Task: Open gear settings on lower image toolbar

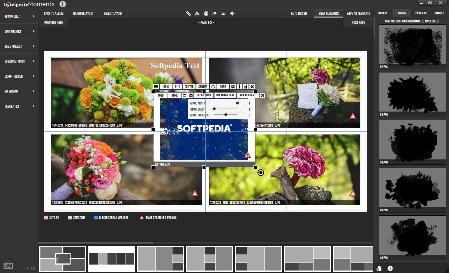Action: (x=191, y=95)
